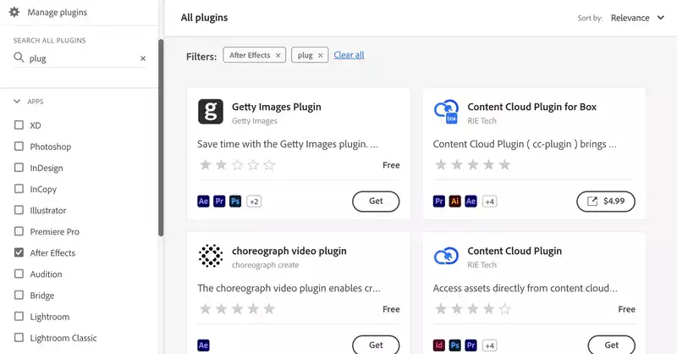The height and width of the screenshot is (354, 677).
Task: Click 'Save time with the Getty Images plugin' description
Action: tap(288, 144)
